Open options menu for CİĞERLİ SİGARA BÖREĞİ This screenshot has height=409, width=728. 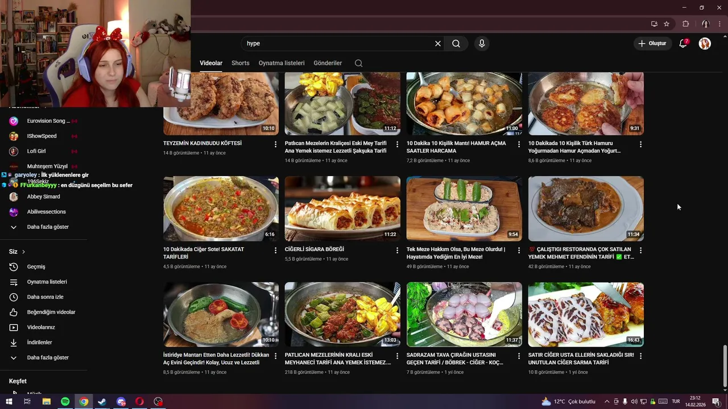coord(397,250)
